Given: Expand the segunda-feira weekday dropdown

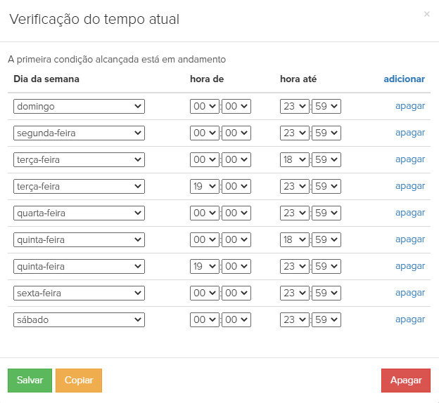Looking at the screenshot, I should [79, 133].
